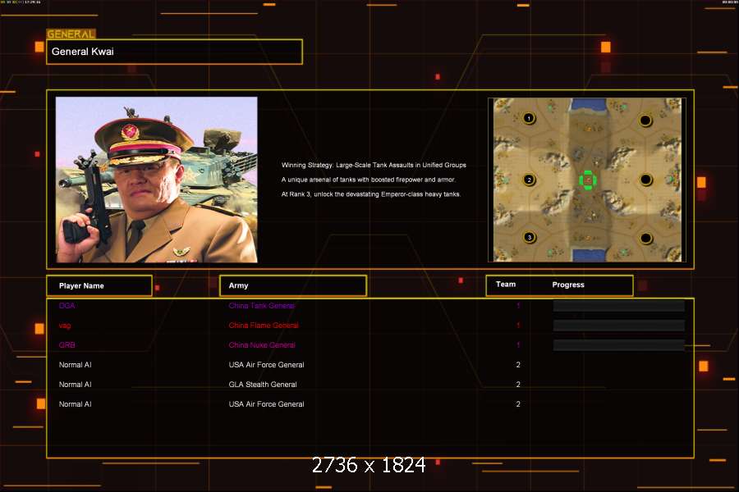Click progress bar for China Nuke General
739x492 pixels.
tap(619, 345)
